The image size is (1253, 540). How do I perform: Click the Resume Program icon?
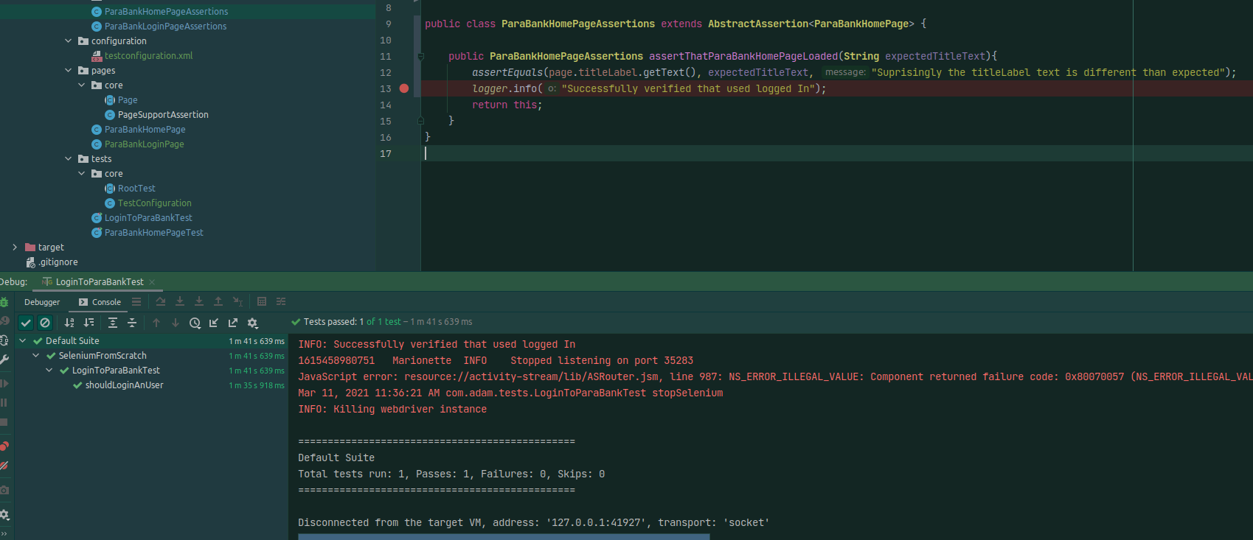[x=4, y=383]
